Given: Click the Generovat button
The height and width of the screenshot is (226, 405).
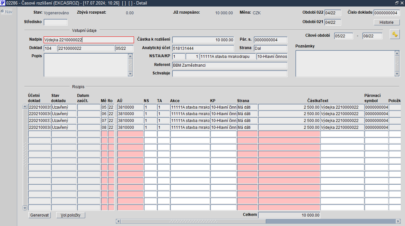Looking at the screenshot, I should point(39,215).
